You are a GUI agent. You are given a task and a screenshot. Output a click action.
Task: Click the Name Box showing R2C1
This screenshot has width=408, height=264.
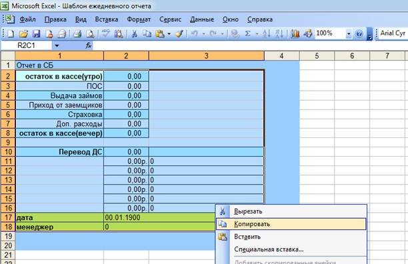click(x=27, y=46)
